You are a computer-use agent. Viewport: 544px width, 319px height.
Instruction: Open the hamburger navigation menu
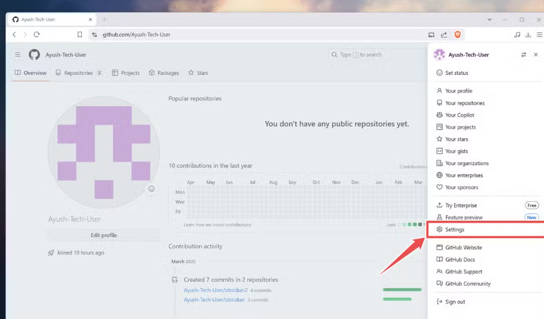(18, 54)
